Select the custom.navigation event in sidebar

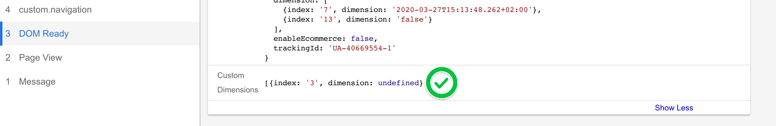(100, 10)
